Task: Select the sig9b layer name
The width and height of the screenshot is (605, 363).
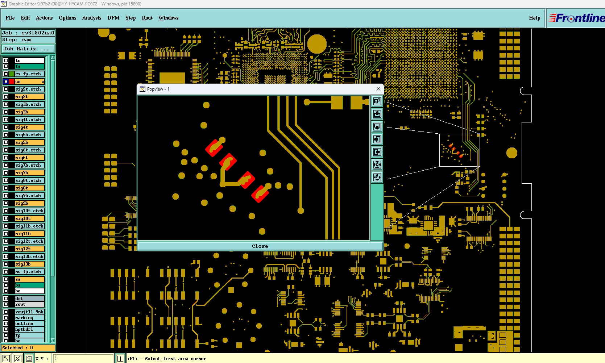Action: click(x=30, y=203)
